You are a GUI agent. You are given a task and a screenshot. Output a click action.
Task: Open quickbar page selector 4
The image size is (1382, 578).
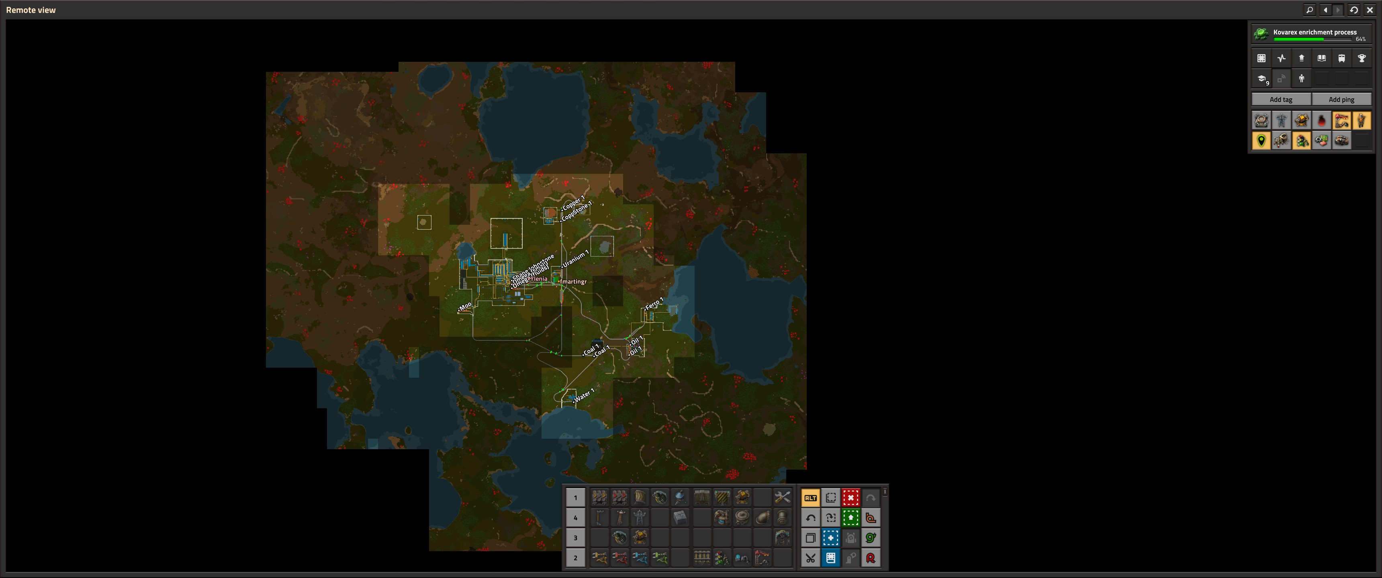coord(576,518)
